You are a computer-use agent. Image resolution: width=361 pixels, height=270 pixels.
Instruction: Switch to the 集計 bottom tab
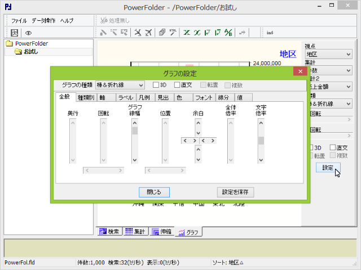point(135,232)
